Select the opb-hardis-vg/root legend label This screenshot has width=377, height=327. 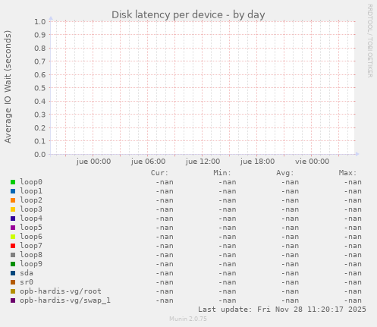pos(61,291)
